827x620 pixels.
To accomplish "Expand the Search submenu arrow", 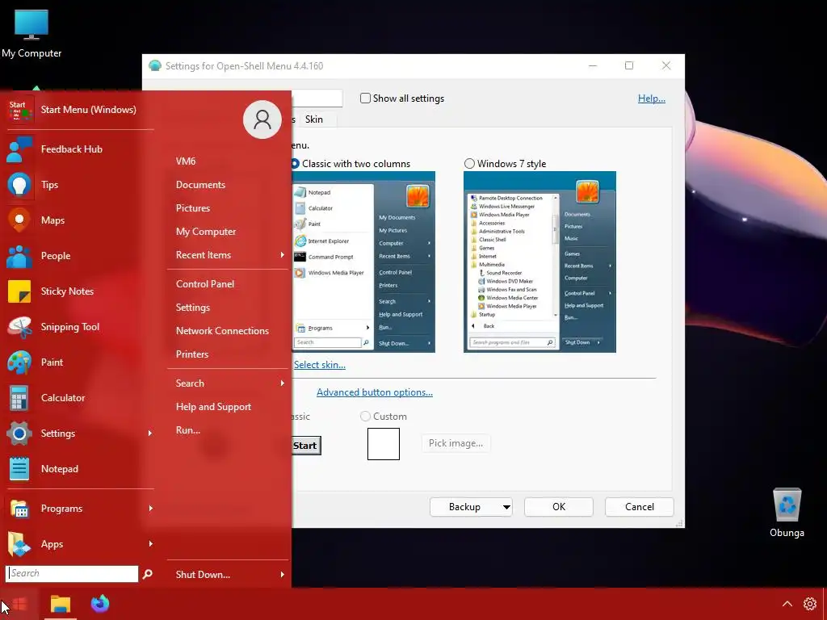I will coord(282,383).
